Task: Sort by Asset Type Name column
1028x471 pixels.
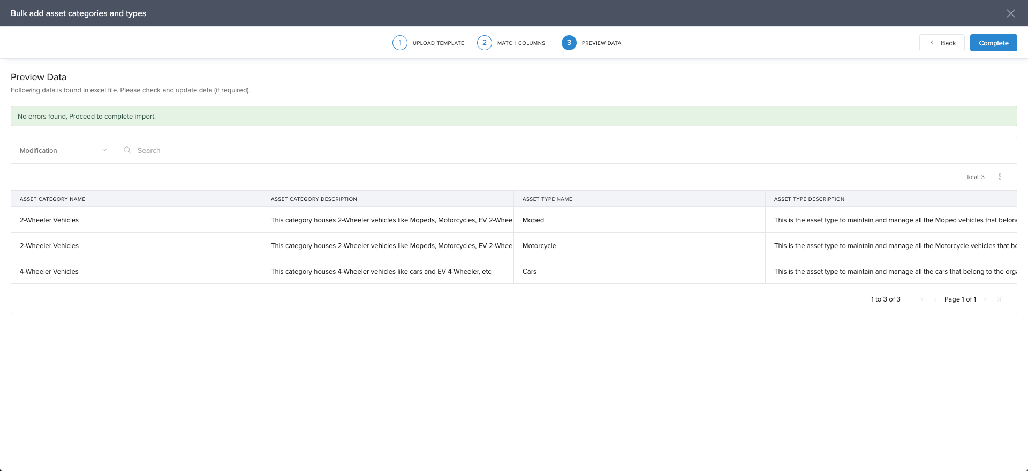Action: (x=547, y=199)
